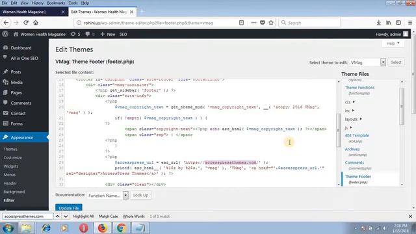Expand the css folder in Theme Files
This screenshot has width=416, height=234.
[350, 102]
